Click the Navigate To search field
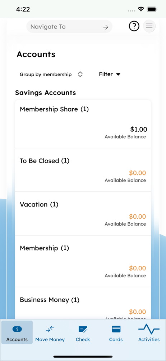This screenshot has width=166, height=361. pyautogui.click(x=69, y=27)
